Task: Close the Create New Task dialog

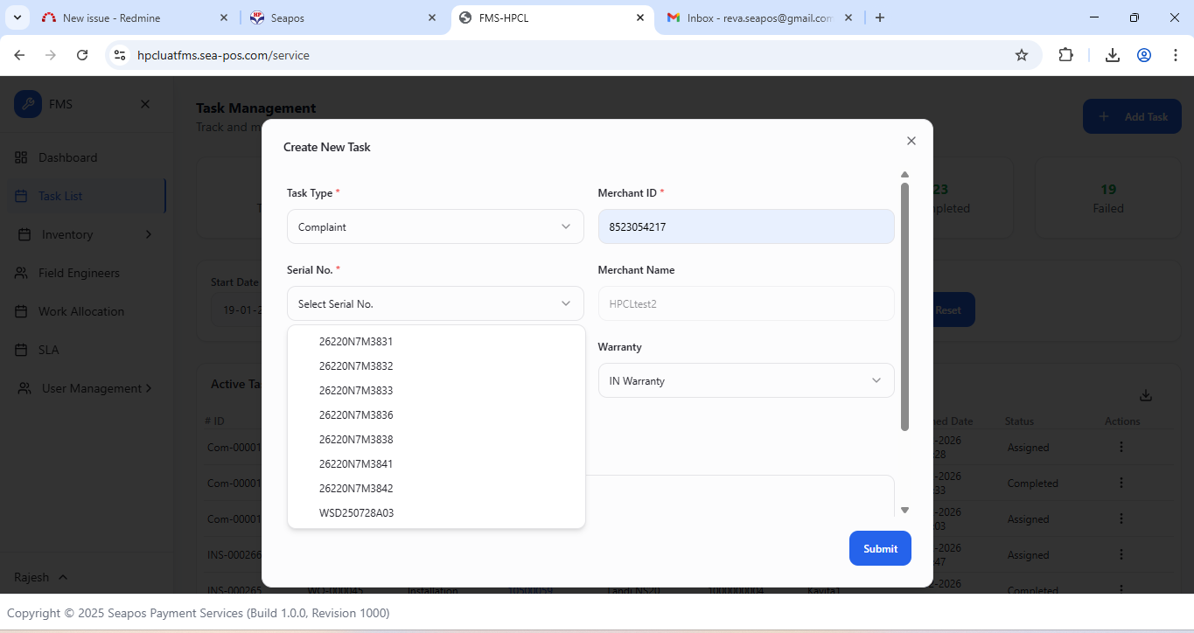Action: 911,141
